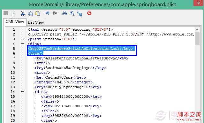This screenshot has width=204, height=123.
Task: Open Find with the binoculars icon
Action: pos(65,13)
